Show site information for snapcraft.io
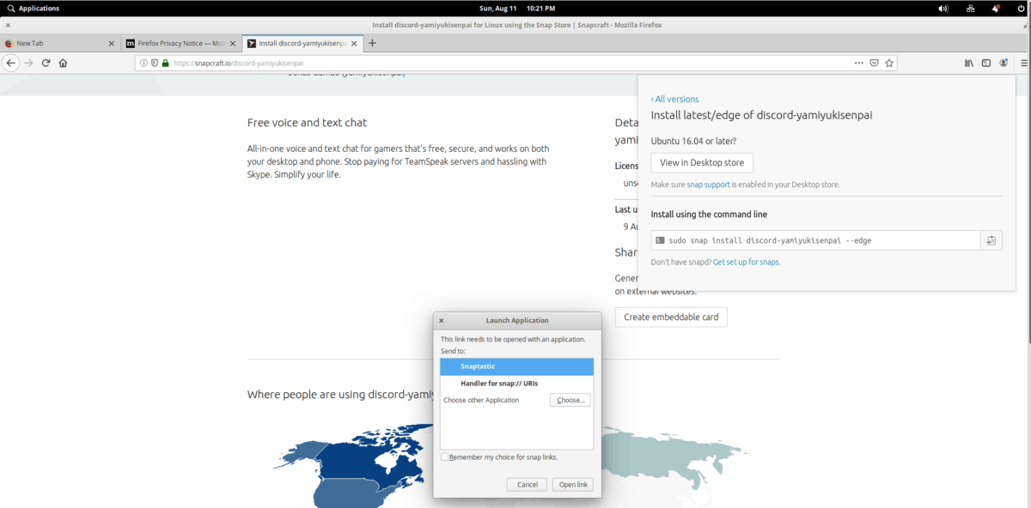This screenshot has height=508, width=1031. [143, 63]
